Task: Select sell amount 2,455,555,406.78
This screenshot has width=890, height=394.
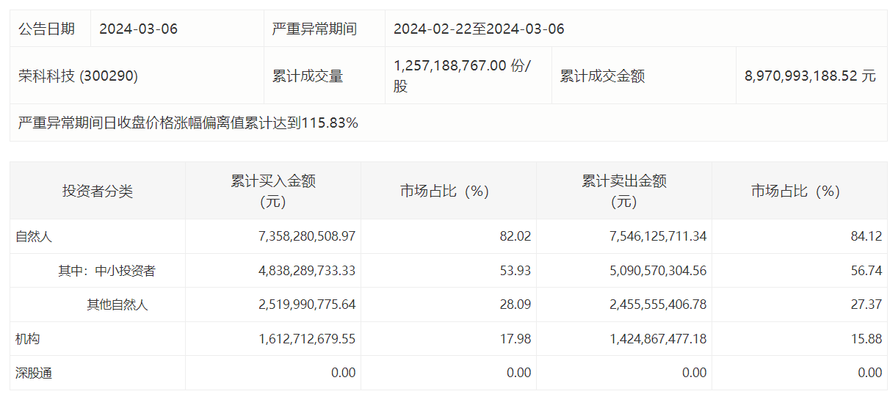Action: [658, 304]
